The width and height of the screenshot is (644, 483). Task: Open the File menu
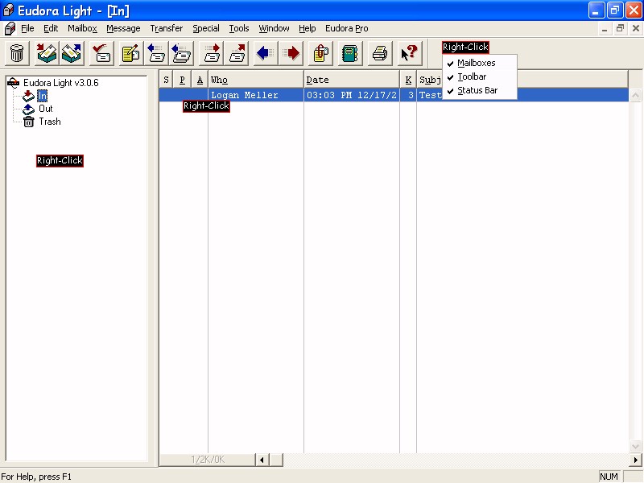click(27, 28)
